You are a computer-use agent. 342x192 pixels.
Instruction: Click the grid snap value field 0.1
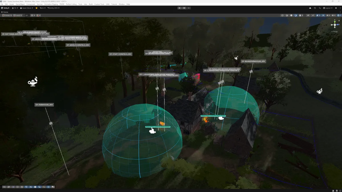click(27, 15)
